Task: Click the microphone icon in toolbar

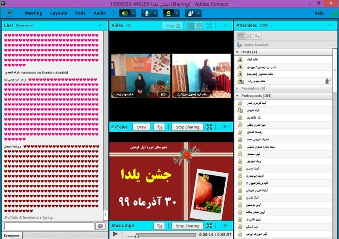Action: point(147,13)
